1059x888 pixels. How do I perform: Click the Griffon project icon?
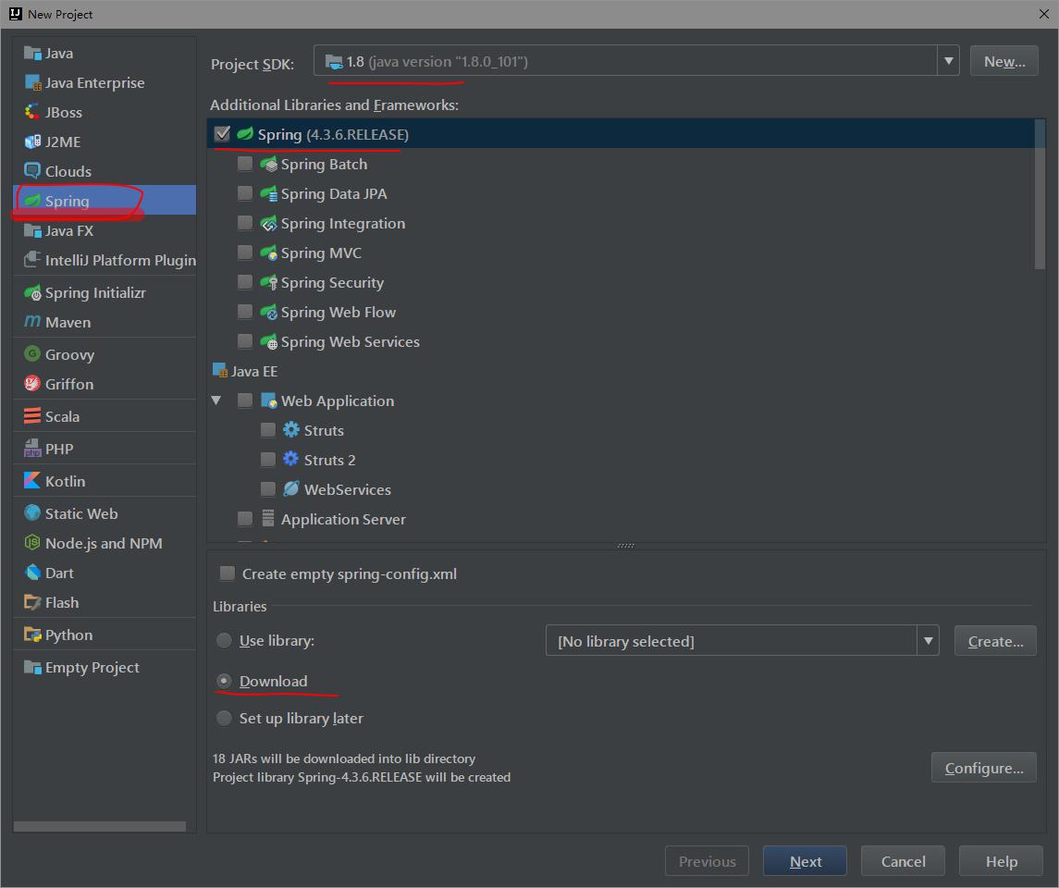pos(32,384)
